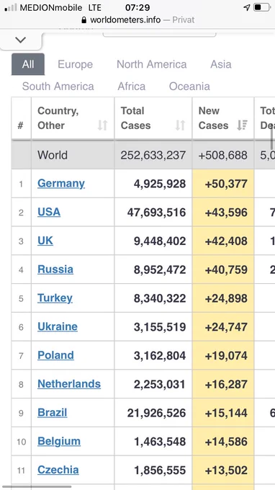Switch to North America tab
The image size is (275, 490).
[x=152, y=64]
